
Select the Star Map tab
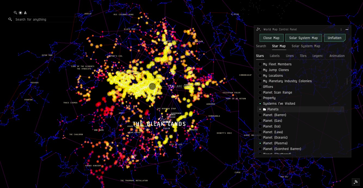pyautogui.click(x=279, y=46)
